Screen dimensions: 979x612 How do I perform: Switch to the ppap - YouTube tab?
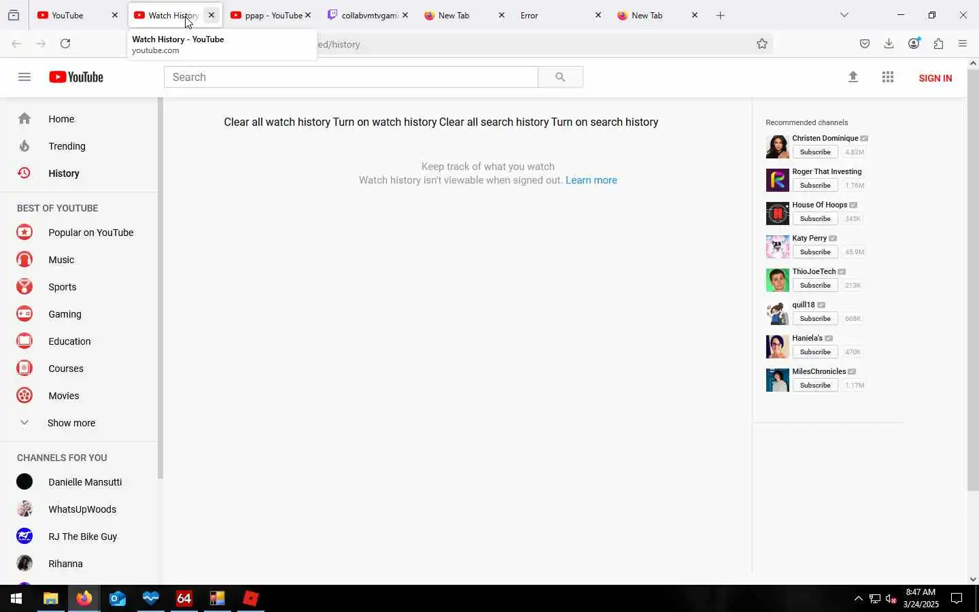coord(270,15)
